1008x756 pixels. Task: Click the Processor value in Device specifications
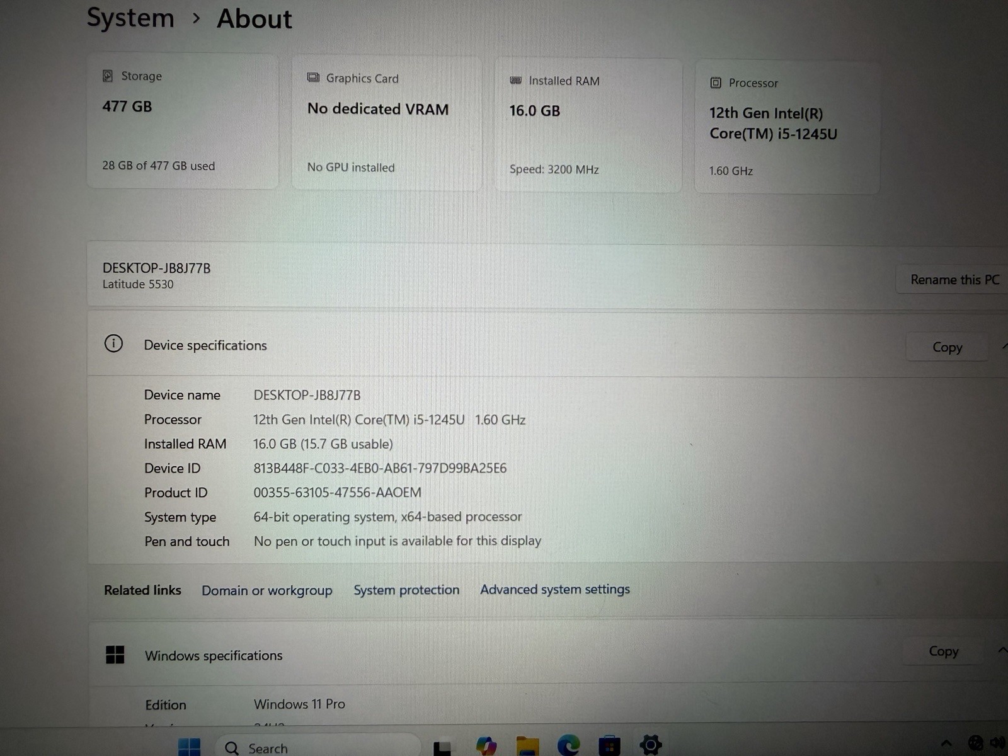tap(389, 420)
